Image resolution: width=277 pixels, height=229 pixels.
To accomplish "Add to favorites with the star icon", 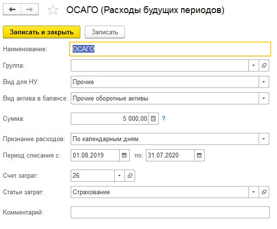I will click(x=53, y=10).
